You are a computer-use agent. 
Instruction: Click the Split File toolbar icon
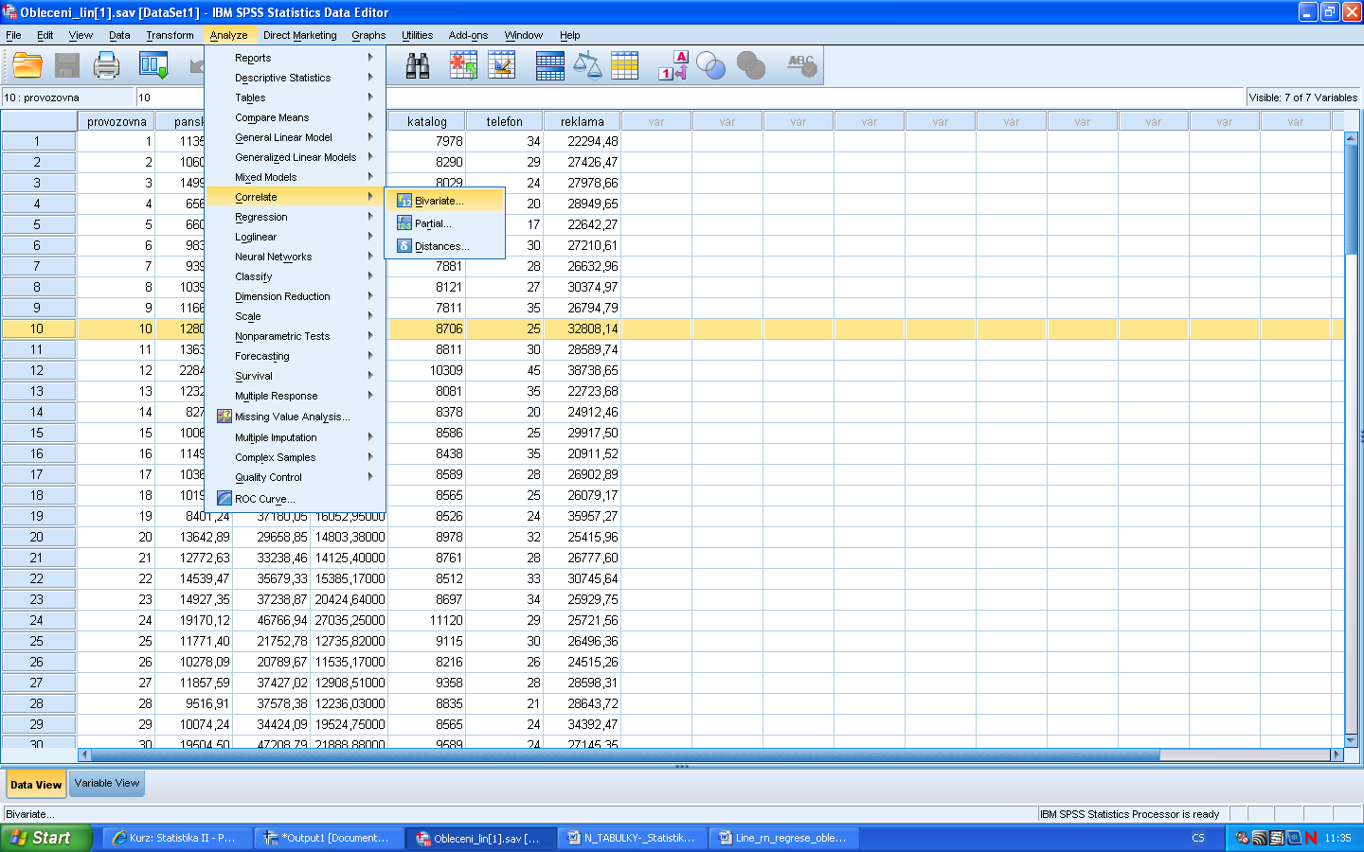tap(550, 65)
